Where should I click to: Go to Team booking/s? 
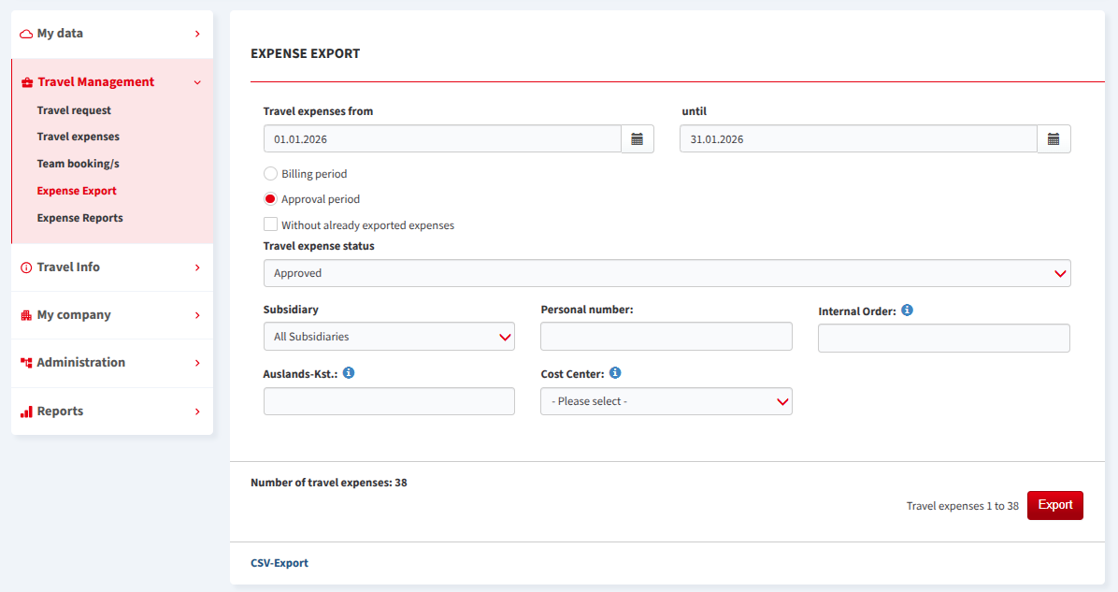coord(79,164)
